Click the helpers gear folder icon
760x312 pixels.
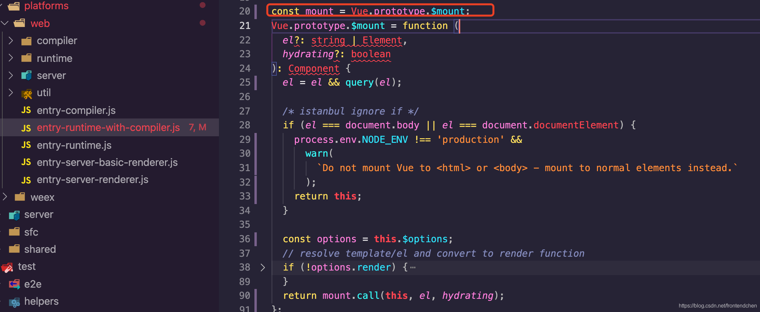pyautogui.click(x=14, y=302)
